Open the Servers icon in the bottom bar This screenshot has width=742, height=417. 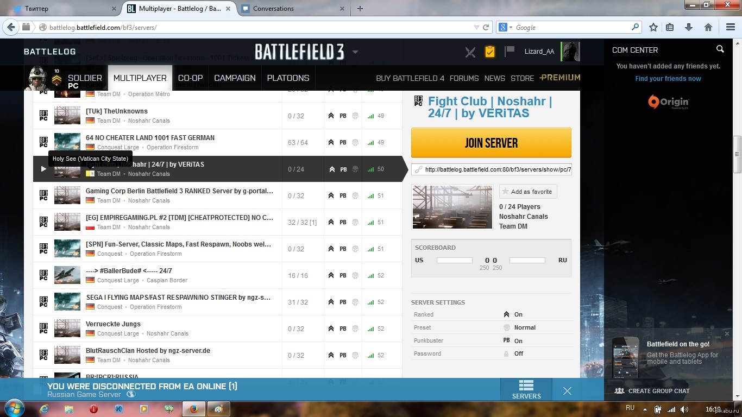526,389
